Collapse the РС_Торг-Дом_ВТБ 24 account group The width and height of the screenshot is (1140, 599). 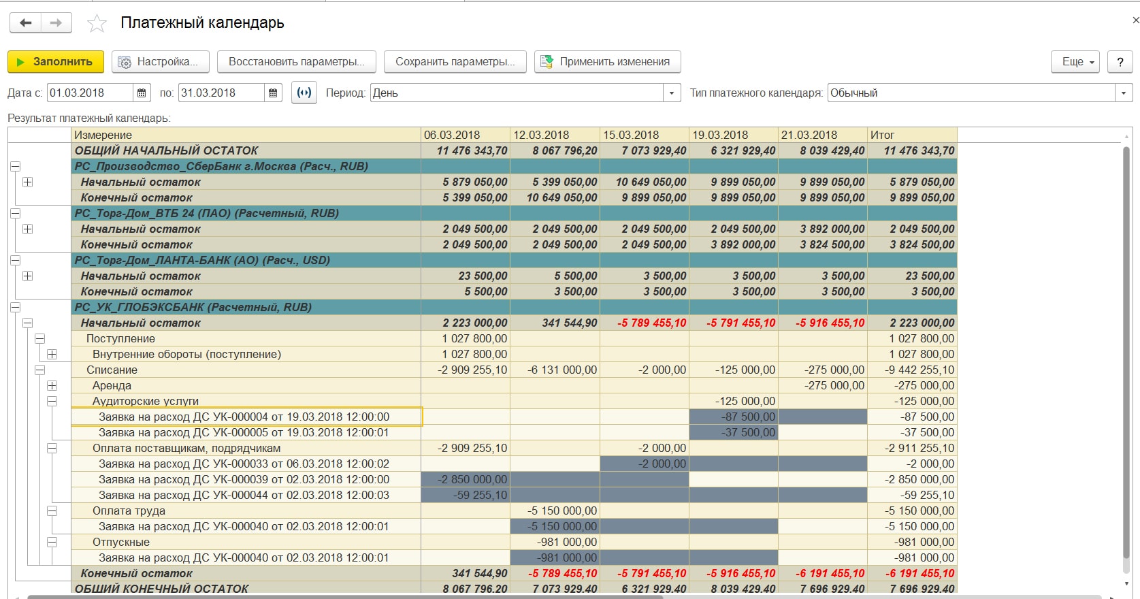coord(15,213)
